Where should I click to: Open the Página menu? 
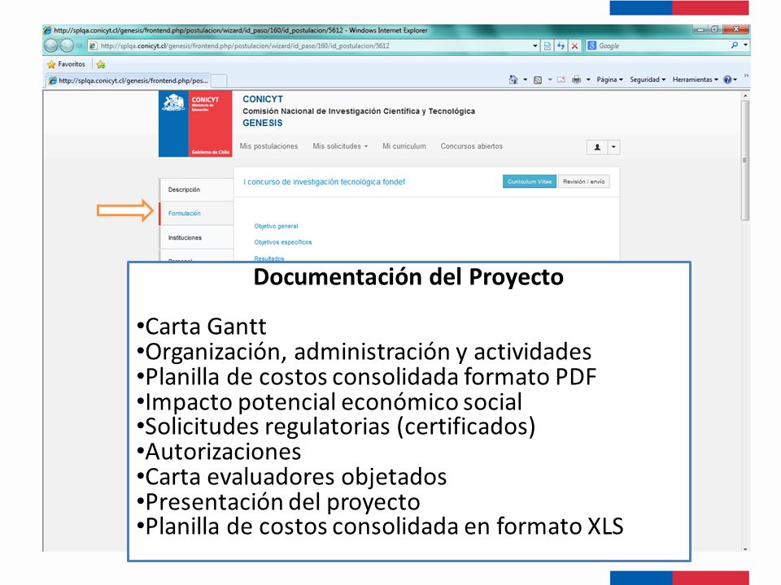(609, 80)
